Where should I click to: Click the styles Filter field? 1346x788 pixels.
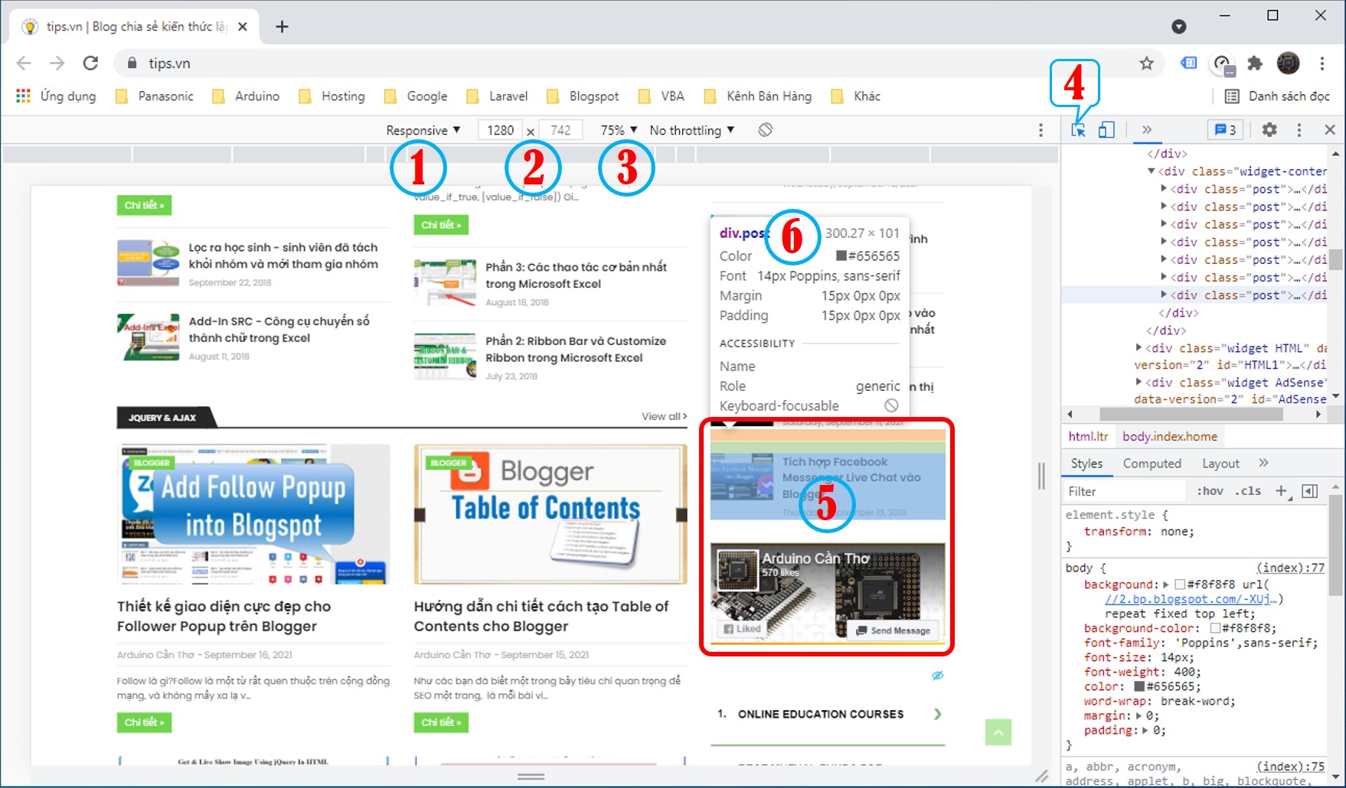1125,491
